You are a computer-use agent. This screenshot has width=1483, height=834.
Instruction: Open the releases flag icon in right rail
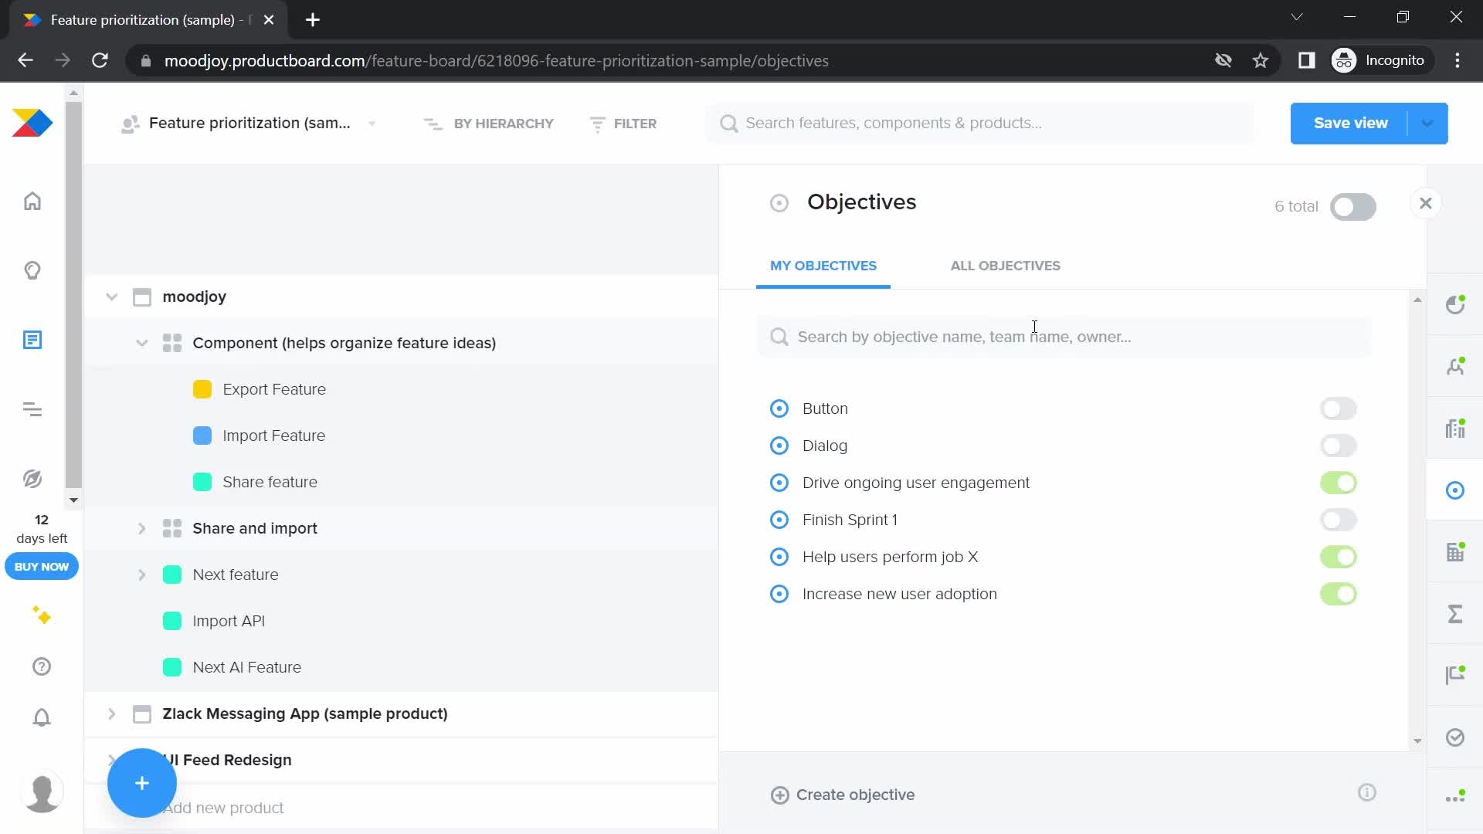pos(1455,676)
